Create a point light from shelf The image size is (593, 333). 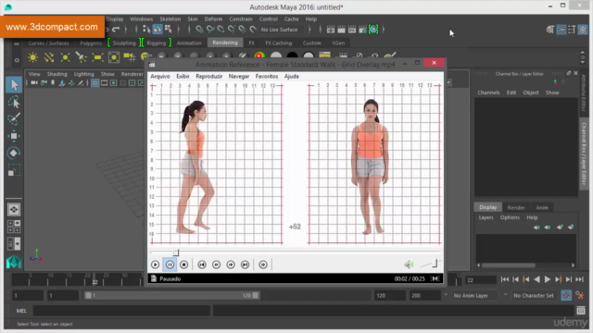[x=65, y=57]
